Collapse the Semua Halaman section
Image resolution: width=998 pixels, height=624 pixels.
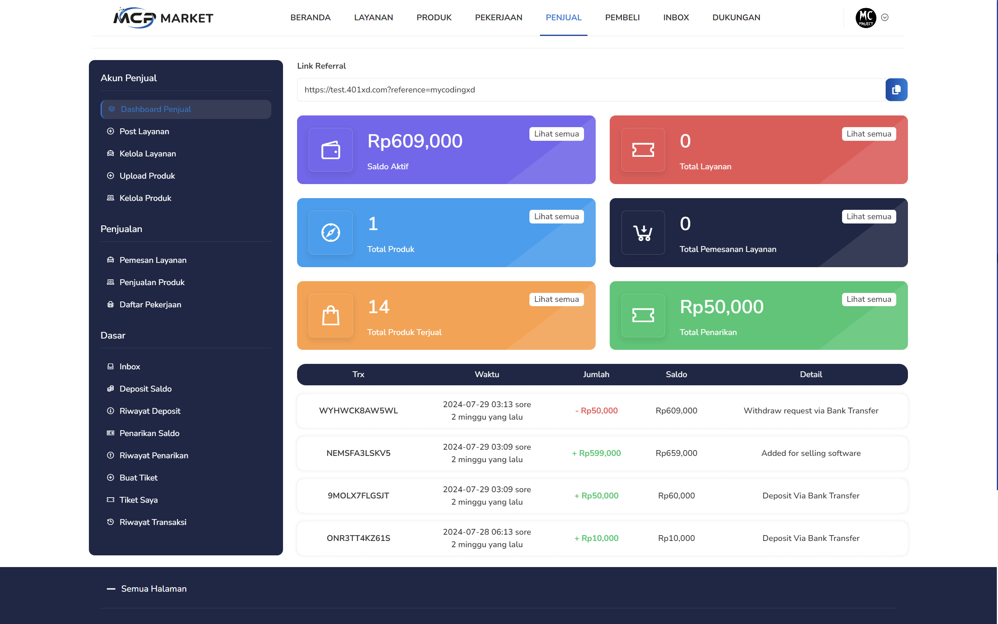tap(111, 589)
